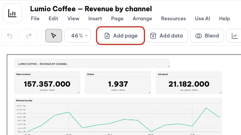Viewport: 241px width, 135px height.
Task: Open the Arrange menu
Action: (x=142, y=18)
